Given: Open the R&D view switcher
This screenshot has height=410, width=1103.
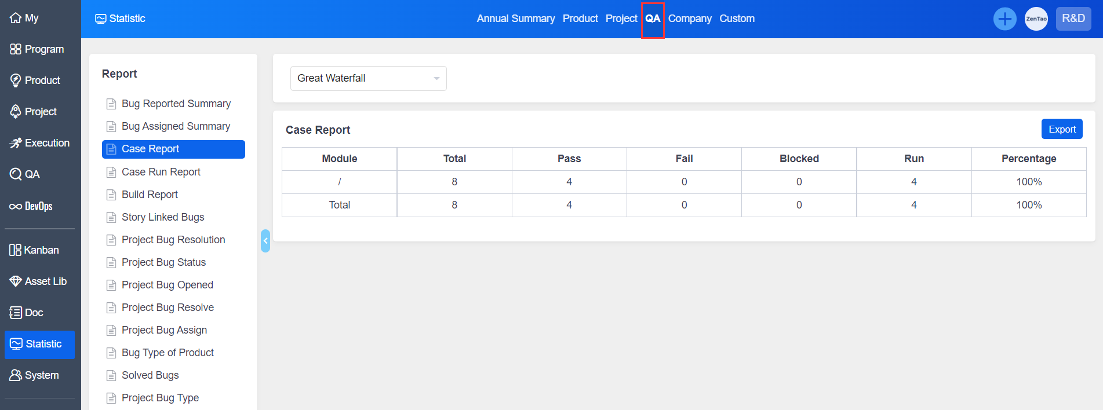Looking at the screenshot, I should [x=1073, y=19].
